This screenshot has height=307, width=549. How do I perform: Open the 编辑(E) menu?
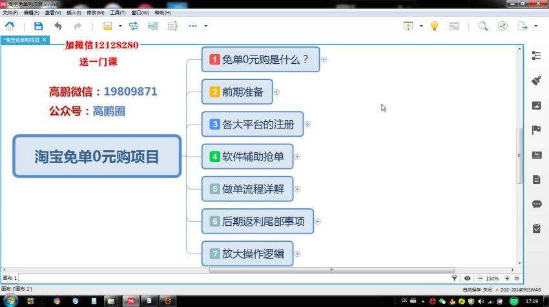click(x=32, y=13)
